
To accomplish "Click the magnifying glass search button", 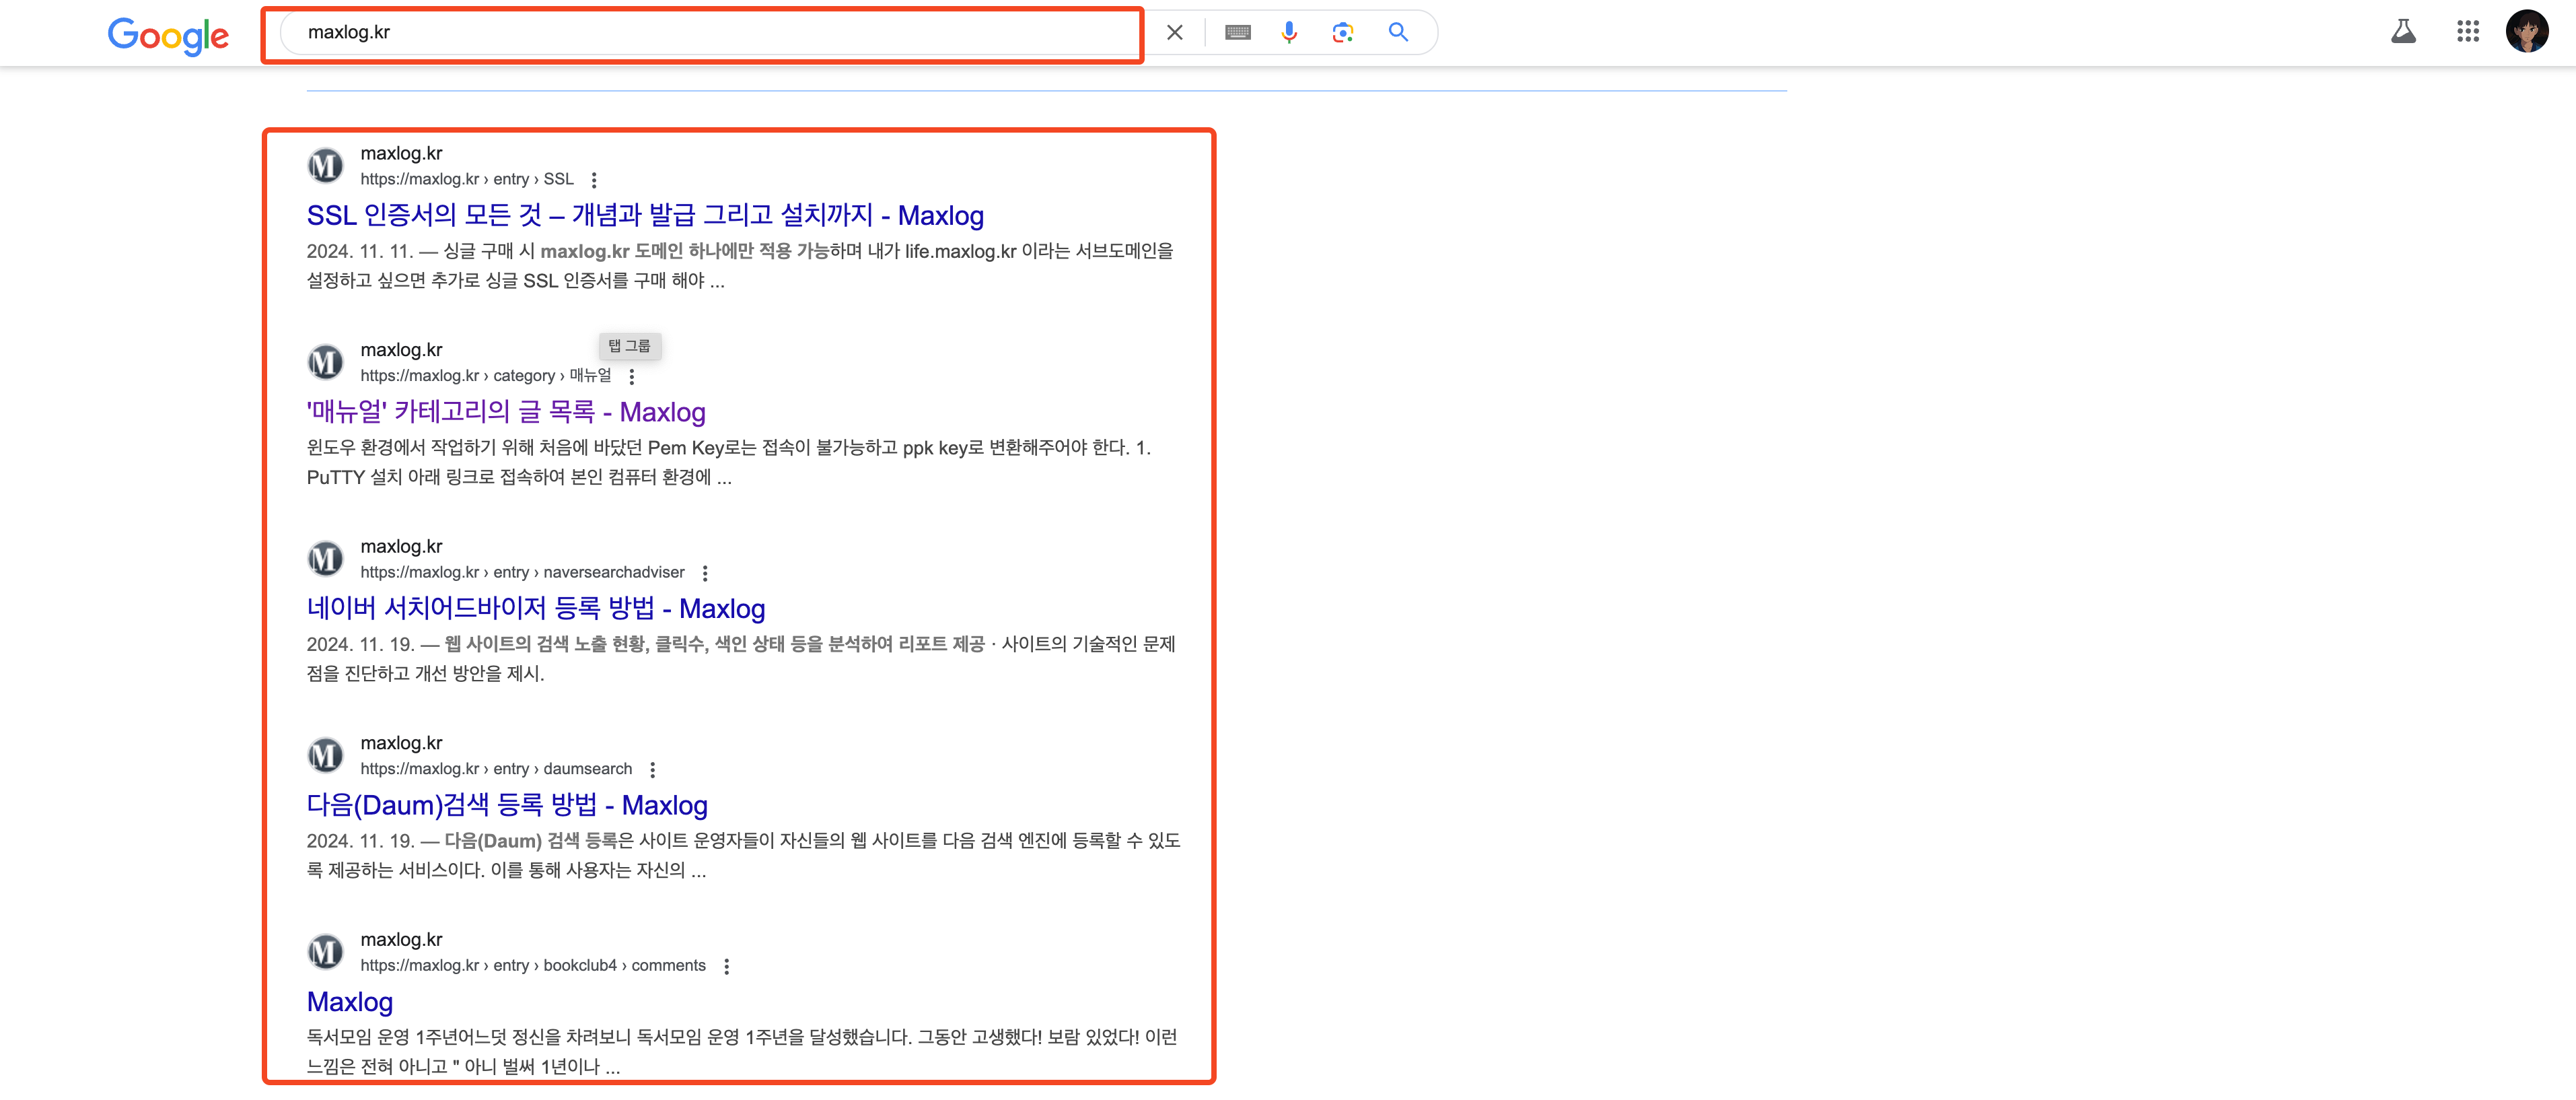I will pos(1398,33).
